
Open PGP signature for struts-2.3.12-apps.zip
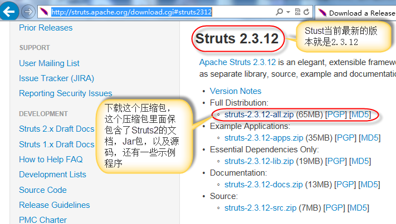(x=345, y=138)
